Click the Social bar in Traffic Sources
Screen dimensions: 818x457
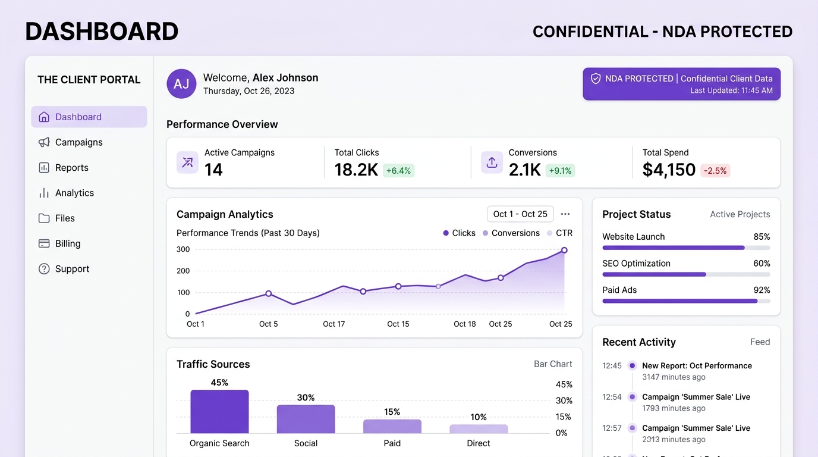coord(306,419)
